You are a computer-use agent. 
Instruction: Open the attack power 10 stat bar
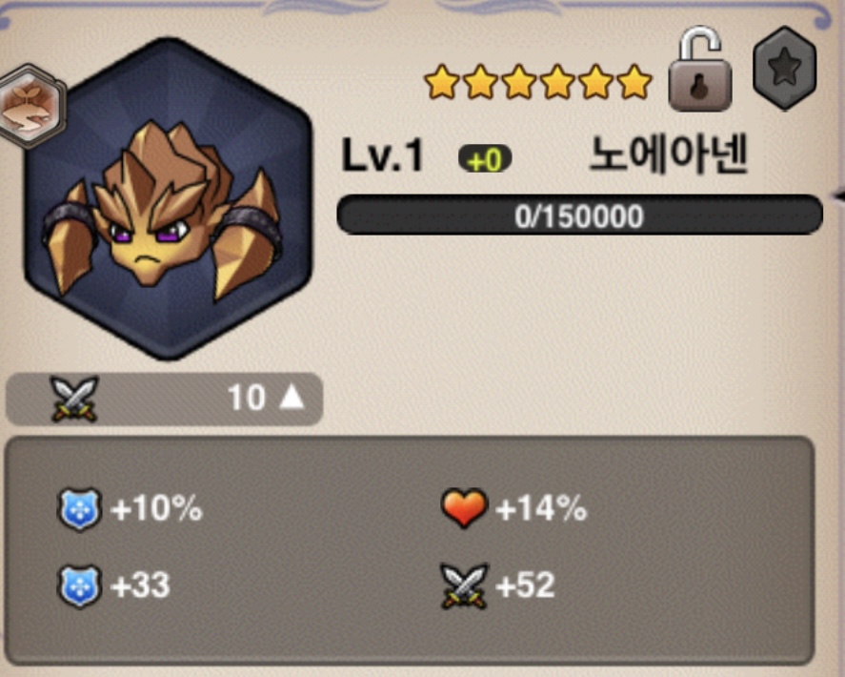(x=165, y=399)
